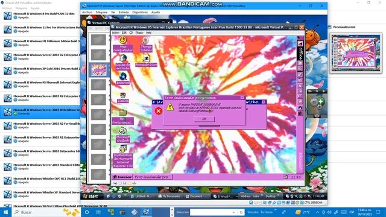Select Windows Server 2003 R2 Datacenter VM
This screenshot has width=386, height=217.
tap(40, 139)
